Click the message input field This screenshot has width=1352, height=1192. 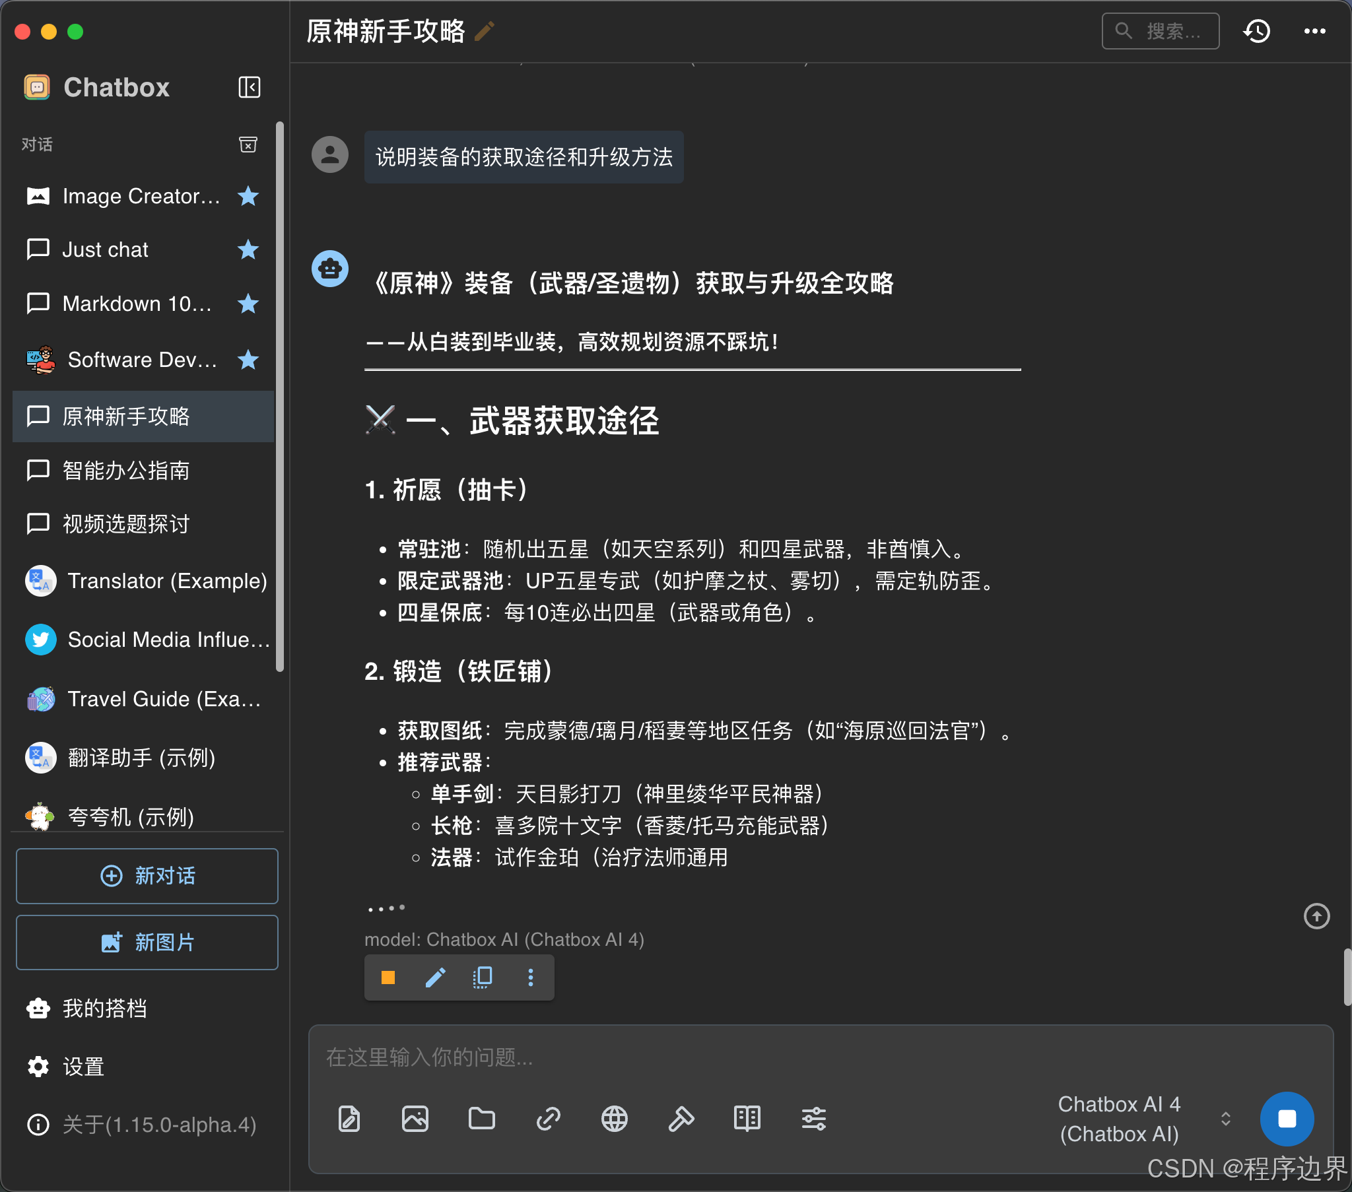point(820,1057)
